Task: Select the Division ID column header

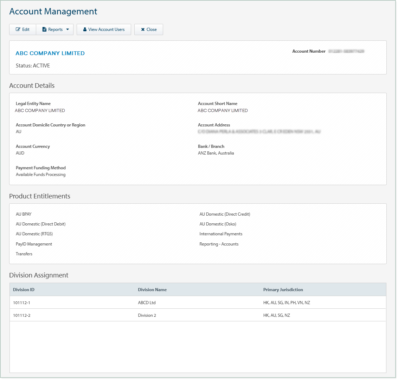Action: (x=24, y=290)
